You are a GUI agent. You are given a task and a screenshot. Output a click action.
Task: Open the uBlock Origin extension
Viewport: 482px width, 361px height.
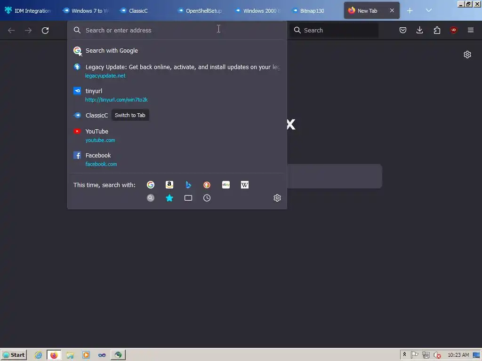click(453, 30)
